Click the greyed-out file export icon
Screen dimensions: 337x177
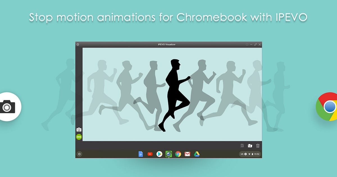point(242,146)
